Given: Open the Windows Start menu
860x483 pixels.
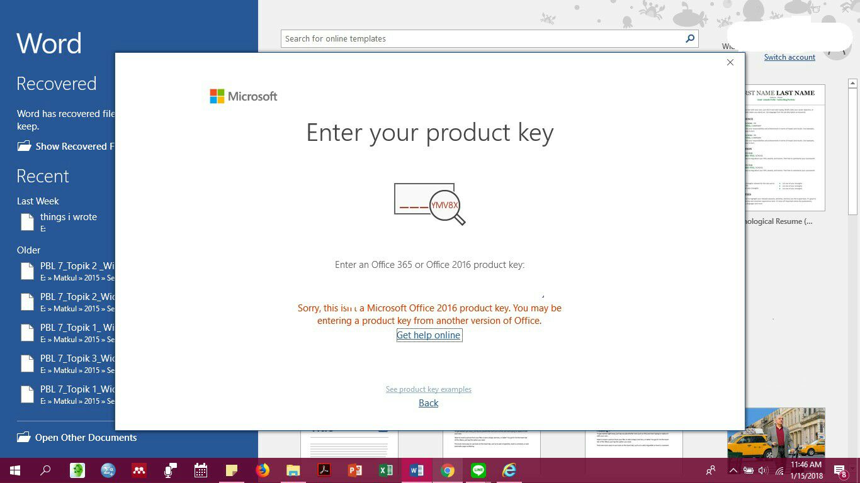Looking at the screenshot, I should pyautogui.click(x=15, y=470).
